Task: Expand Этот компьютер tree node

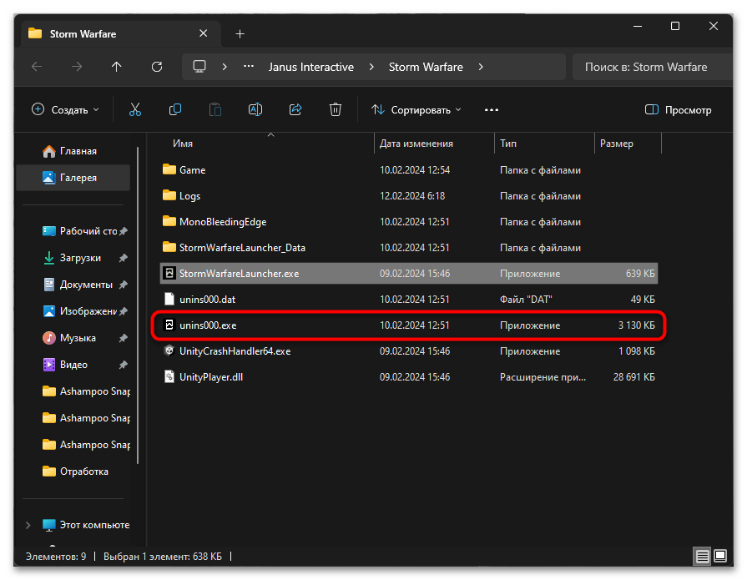Action: click(x=28, y=525)
